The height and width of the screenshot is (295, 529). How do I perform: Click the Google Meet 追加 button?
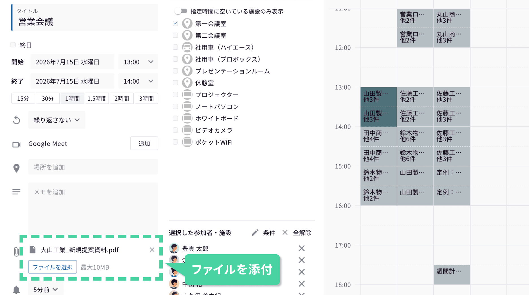[144, 144]
